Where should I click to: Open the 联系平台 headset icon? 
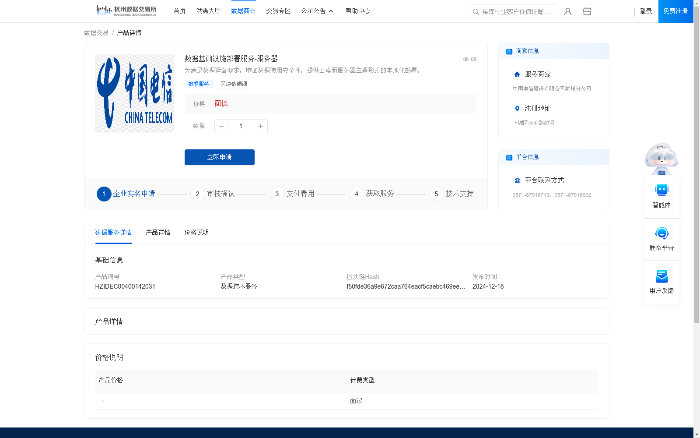661,233
